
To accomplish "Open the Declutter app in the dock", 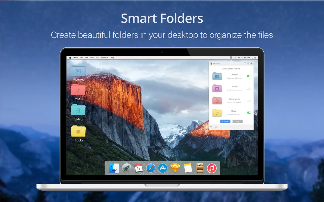I will point(200,168).
